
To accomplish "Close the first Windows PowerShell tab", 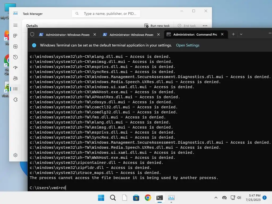I will point(95,35).
